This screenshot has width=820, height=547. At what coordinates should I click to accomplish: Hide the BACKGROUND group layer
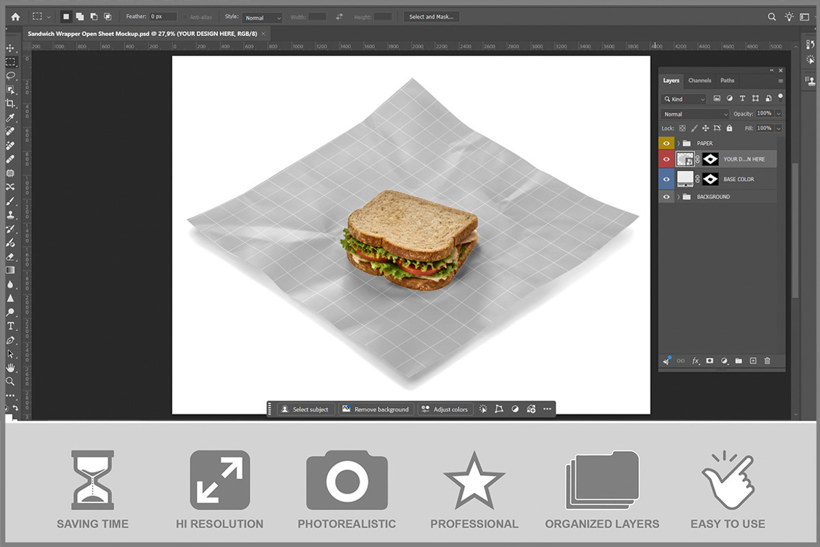click(x=666, y=197)
